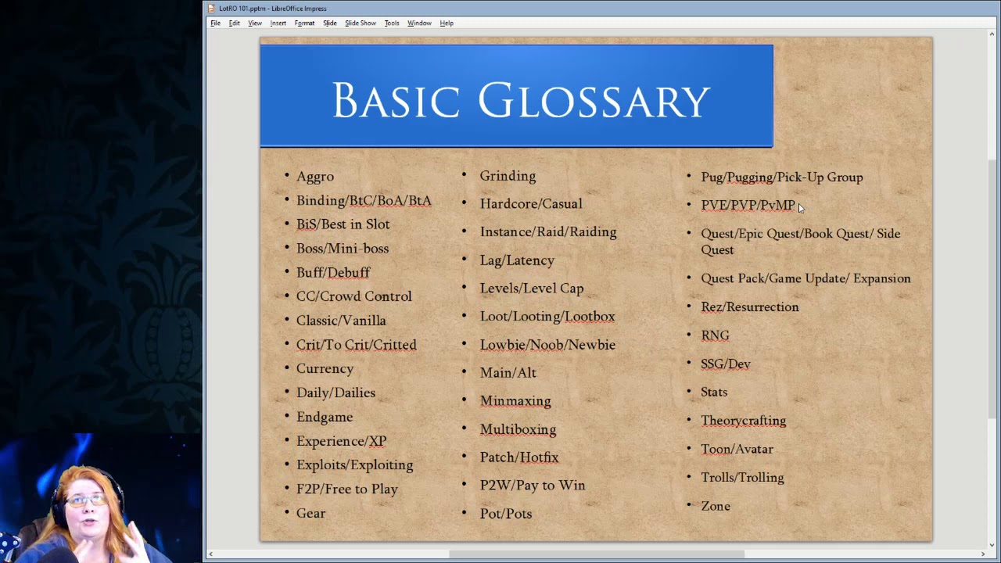The image size is (1001, 563).
Task: Open the Help menu
Action: (x=447, y=23)
